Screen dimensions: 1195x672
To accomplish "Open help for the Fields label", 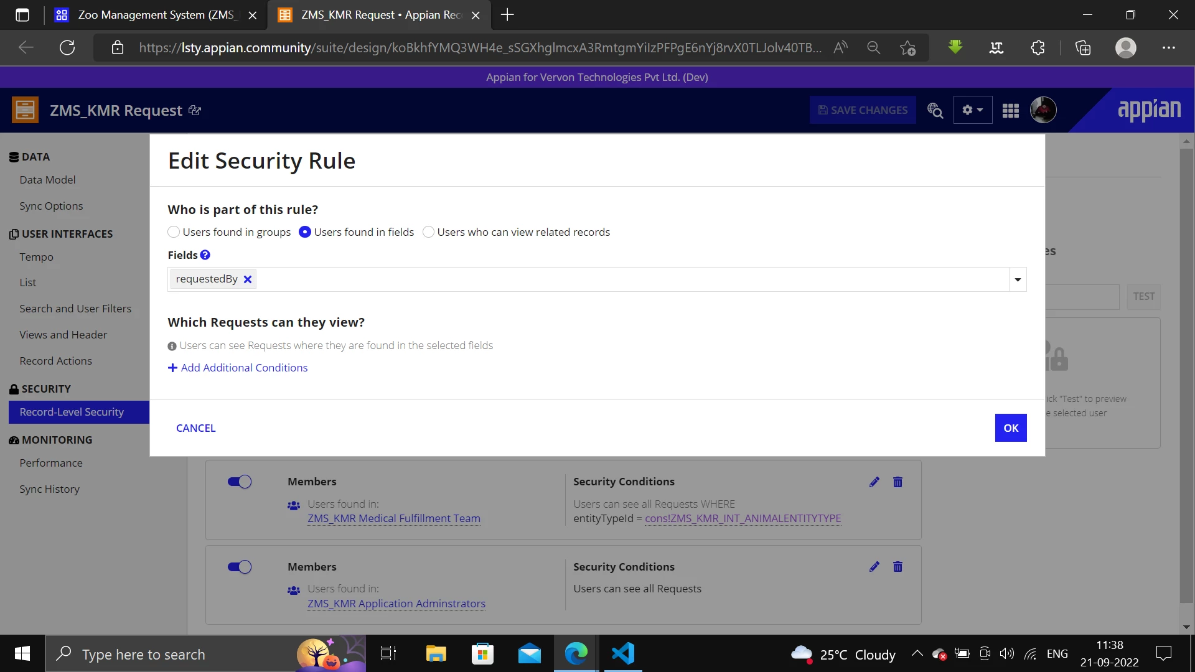I will [x=205, y=255].
